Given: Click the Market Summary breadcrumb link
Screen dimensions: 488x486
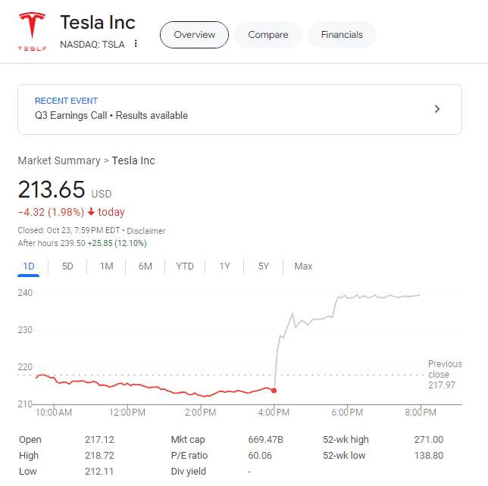Looking at the screenshot, I should 59,160.
